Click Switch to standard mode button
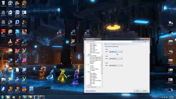Viewport: 176px width, 99px height. tap(138, 42)
